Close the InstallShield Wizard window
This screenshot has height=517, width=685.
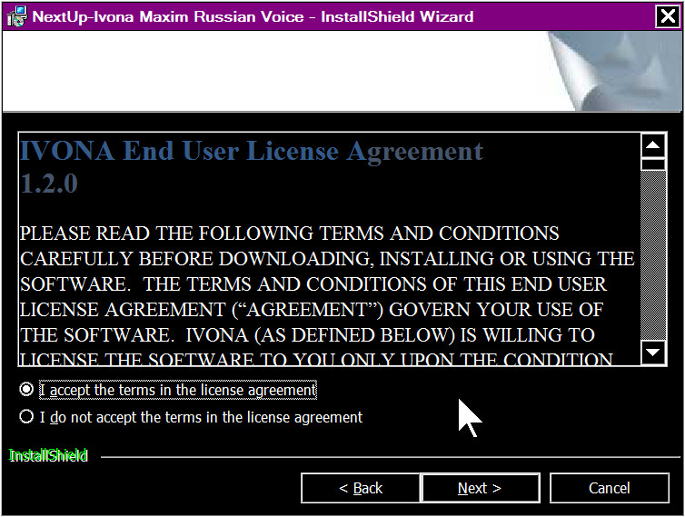[x=668, y=16]
